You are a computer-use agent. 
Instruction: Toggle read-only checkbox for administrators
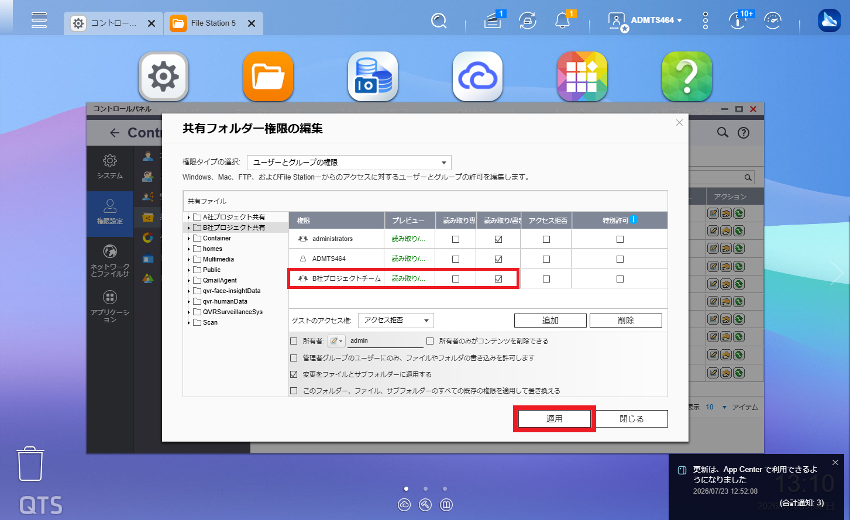[x=456, y=239]
